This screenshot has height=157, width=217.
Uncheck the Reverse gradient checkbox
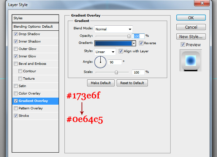pyautogui.click(x=141, y=43)
